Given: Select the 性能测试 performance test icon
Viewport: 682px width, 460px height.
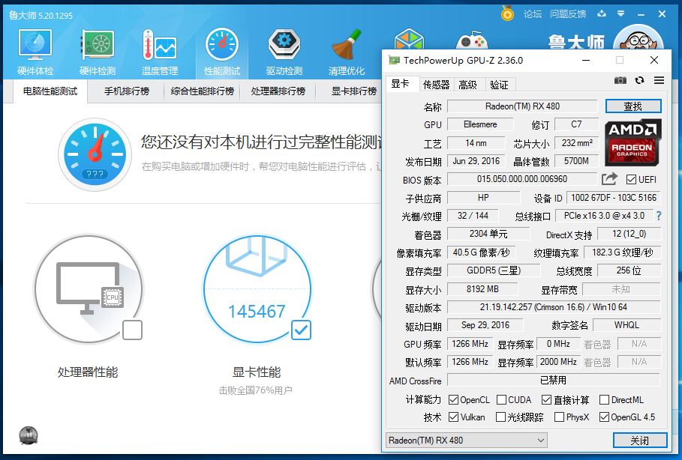Looking at the screenshot, I should 222,52.
